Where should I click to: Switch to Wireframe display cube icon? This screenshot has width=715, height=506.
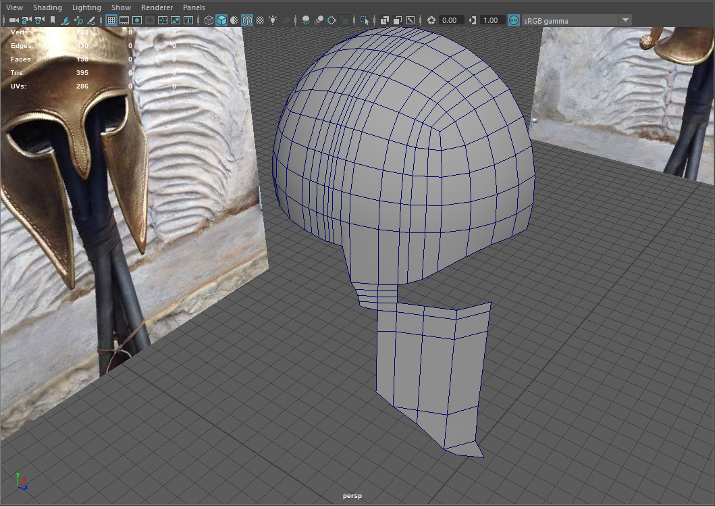coord(209,20)
